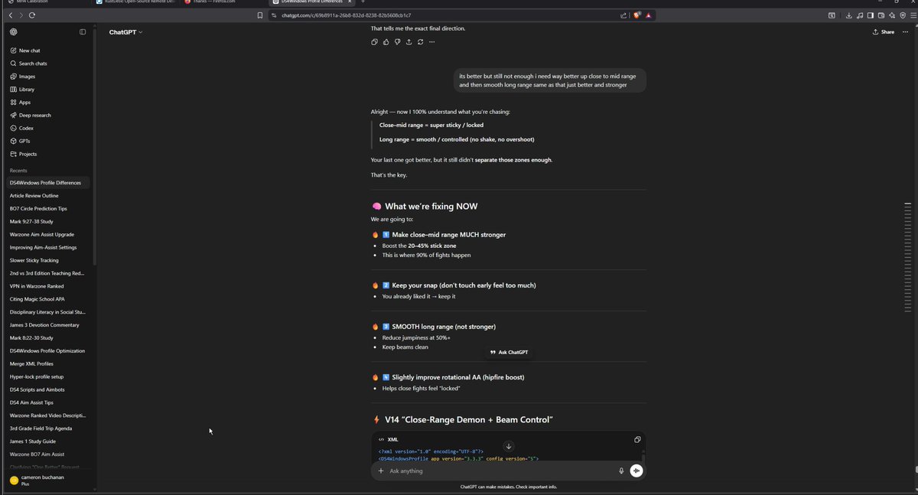Go back with the browser back arrow
Screen dimensions: 918x495
10,15
